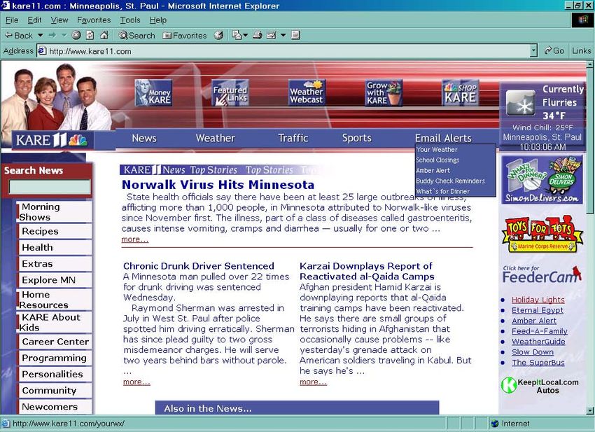The image size is (595, 432).
Task: Click the Mail toolbar icon
Action: [237, 35]
